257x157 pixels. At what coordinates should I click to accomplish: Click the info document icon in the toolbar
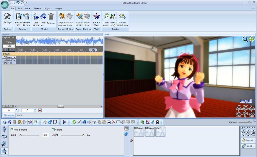[55, 122]
